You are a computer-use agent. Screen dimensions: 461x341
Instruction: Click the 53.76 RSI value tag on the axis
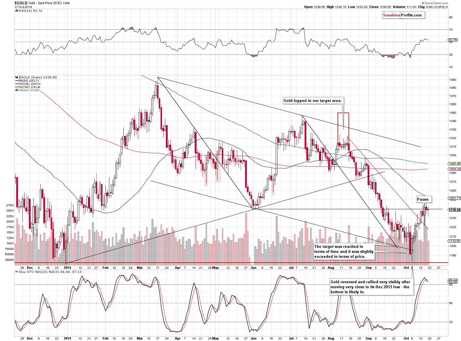pyautogui.click(x=453, y=40)
